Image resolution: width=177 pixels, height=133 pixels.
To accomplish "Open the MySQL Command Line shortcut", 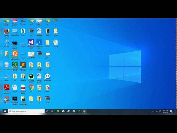I will (x=15, y=99).
